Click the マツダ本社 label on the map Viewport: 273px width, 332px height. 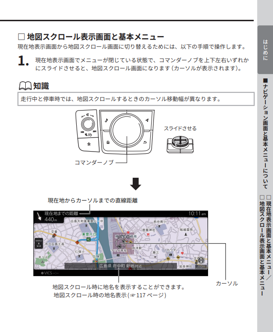[119, 250]
